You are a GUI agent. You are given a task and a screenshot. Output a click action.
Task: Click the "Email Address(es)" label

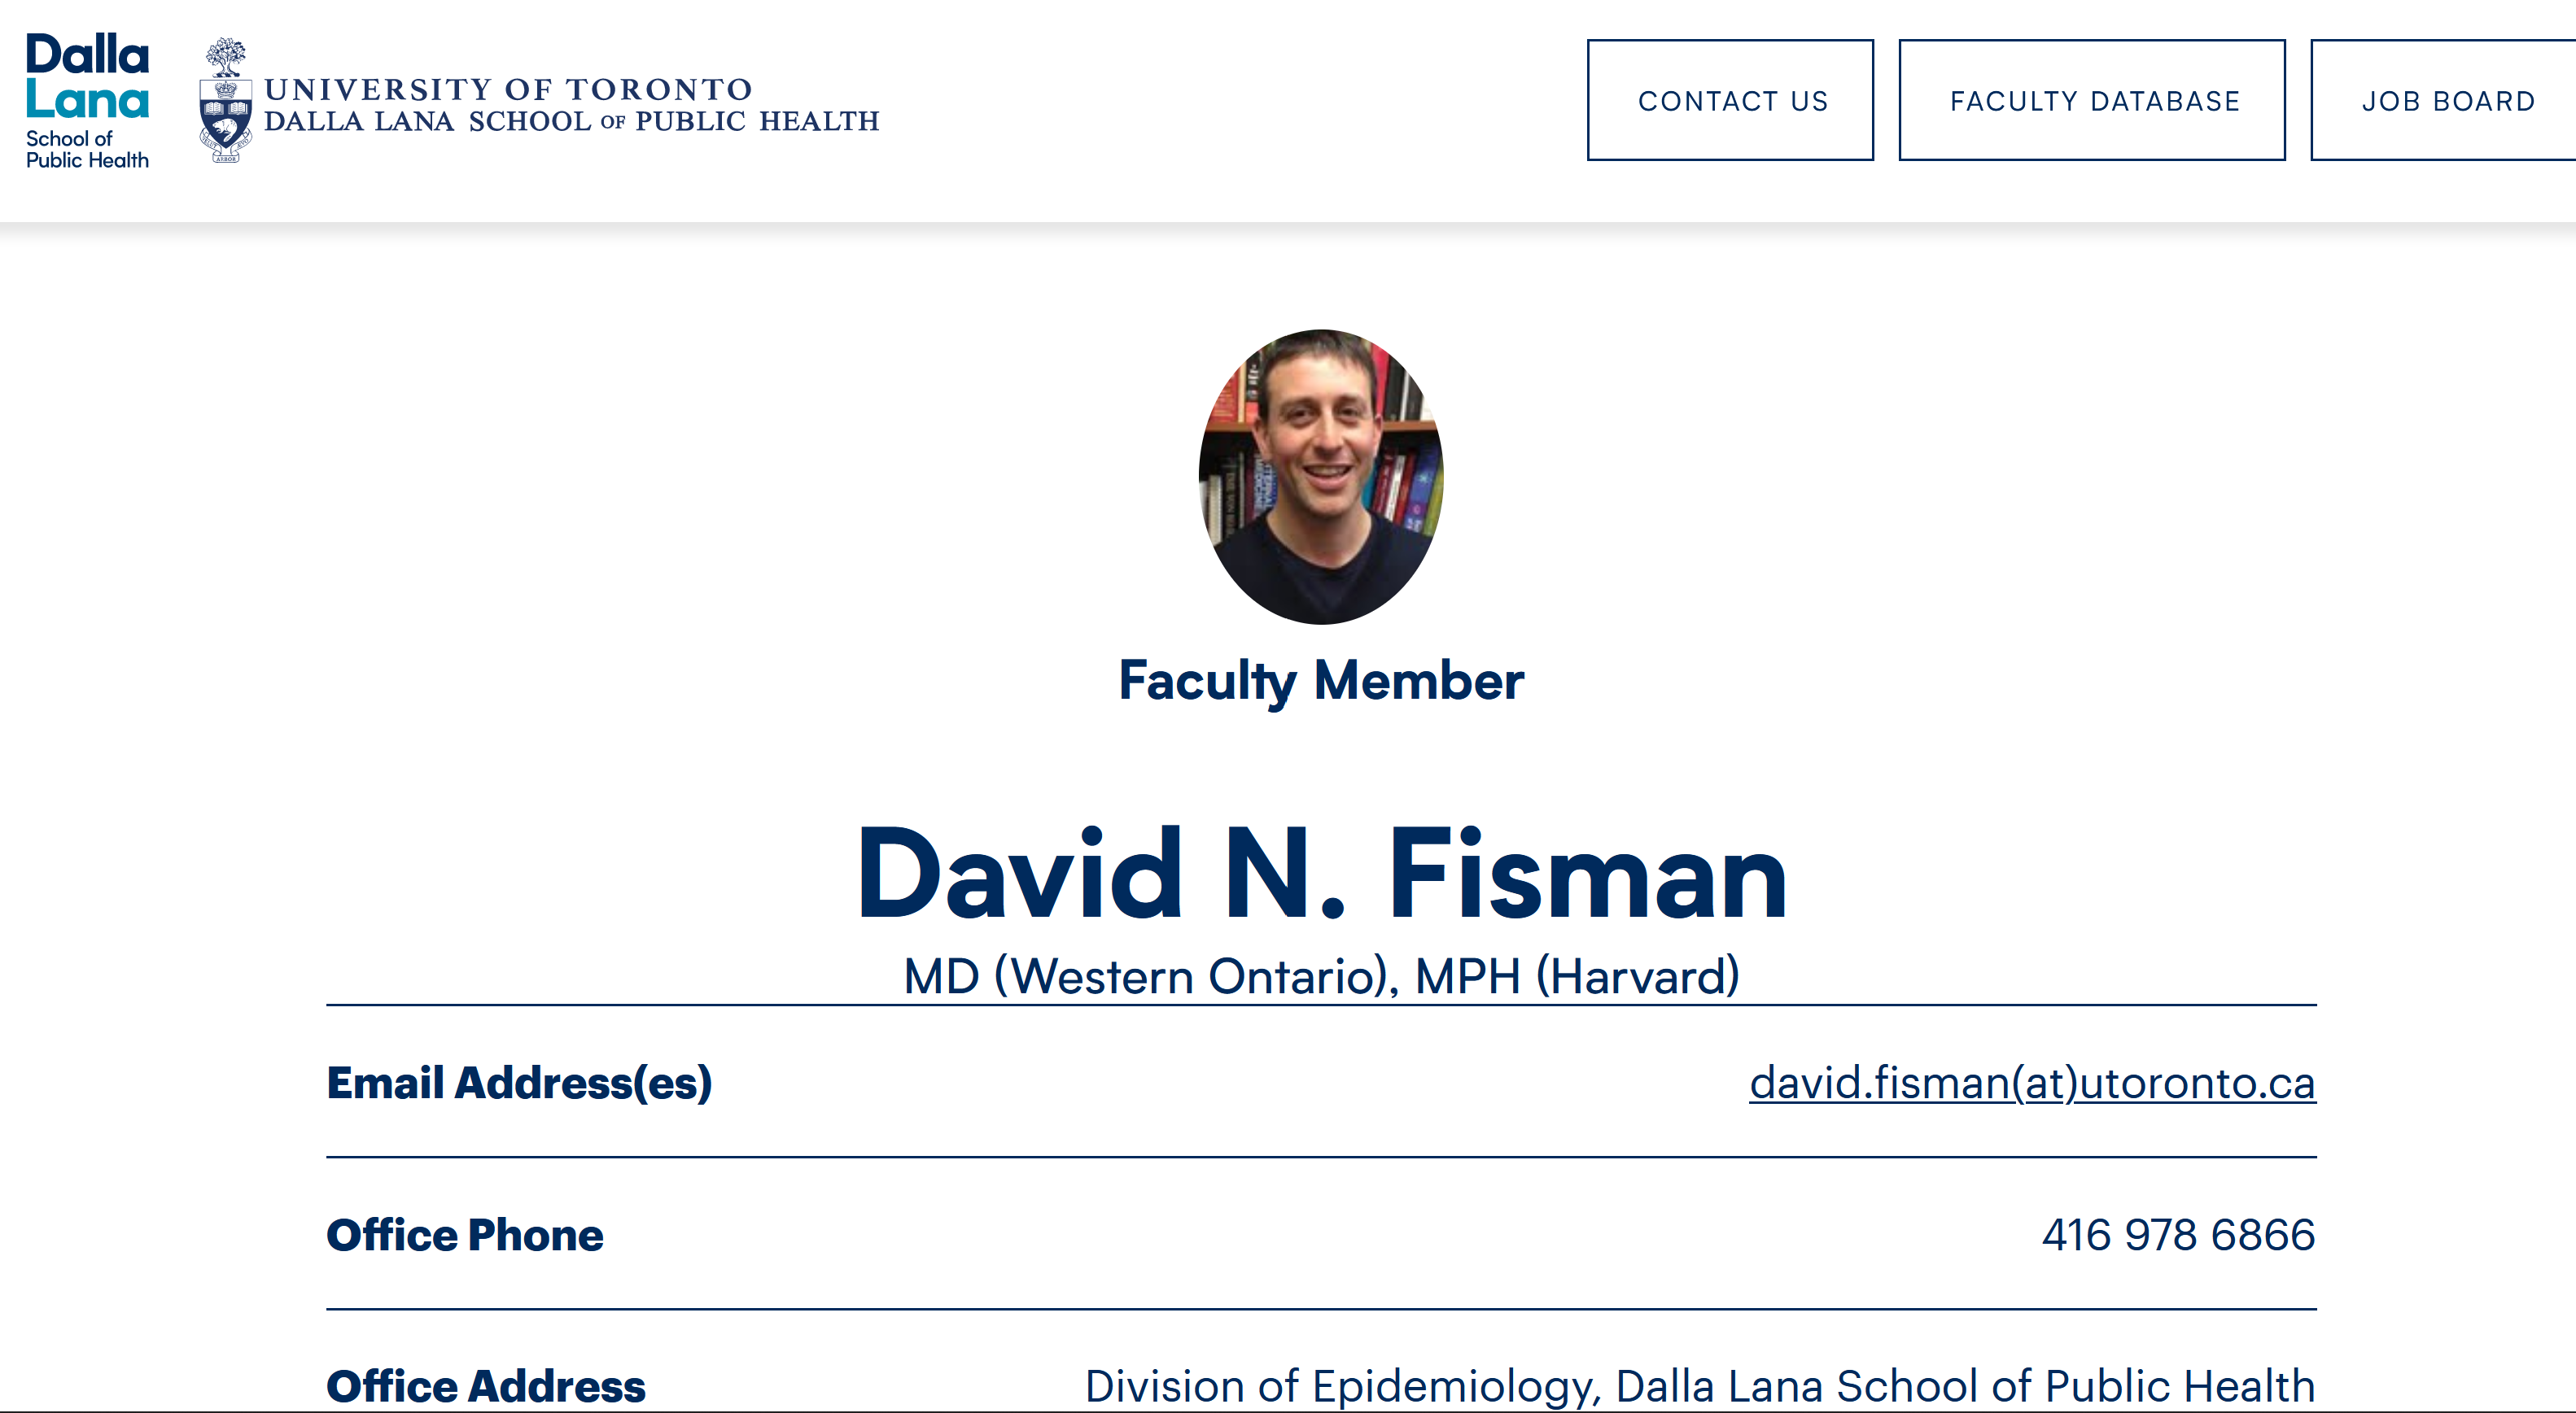tap(519, 1082)
